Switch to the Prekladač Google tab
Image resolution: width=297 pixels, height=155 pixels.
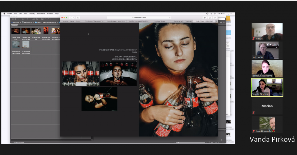pyautogui.click(x=160, y=21)
